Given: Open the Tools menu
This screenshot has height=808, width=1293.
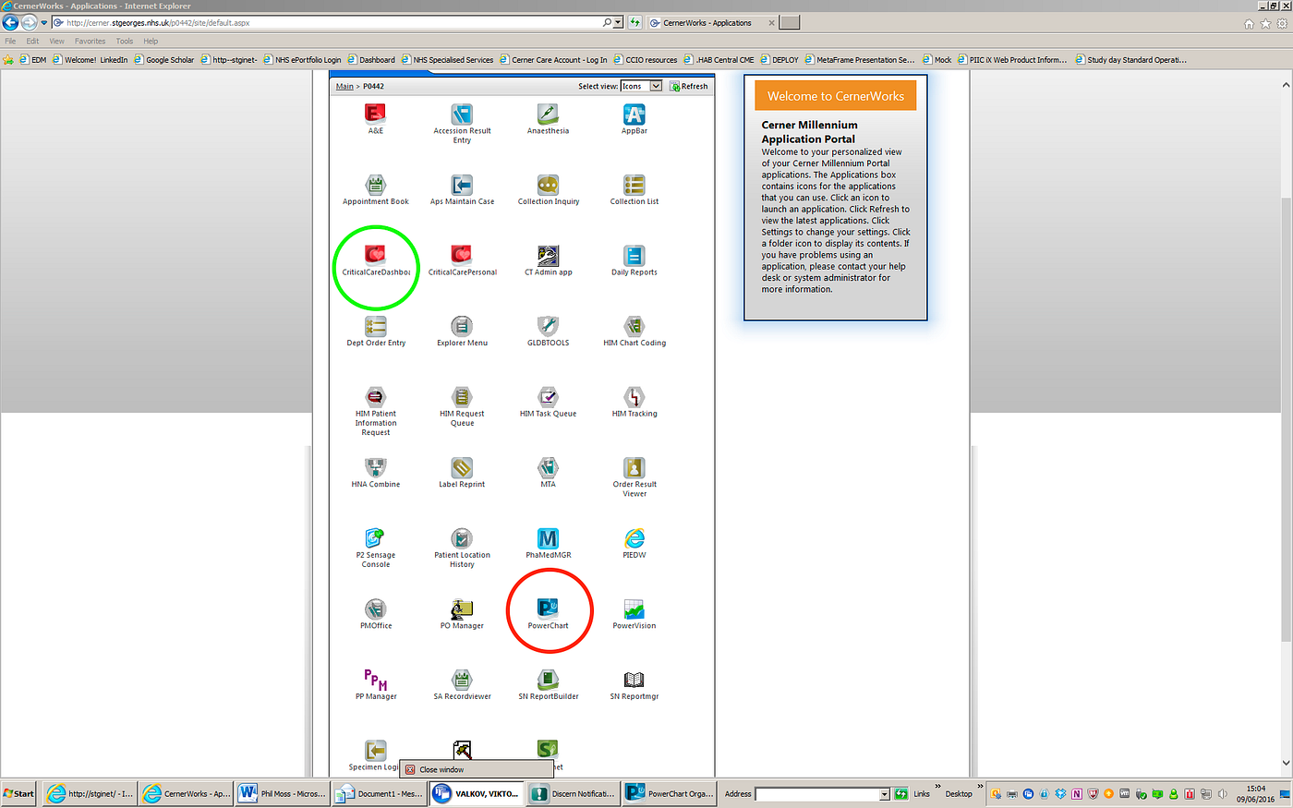Looking at the screenshot, I should pos(125,42).
